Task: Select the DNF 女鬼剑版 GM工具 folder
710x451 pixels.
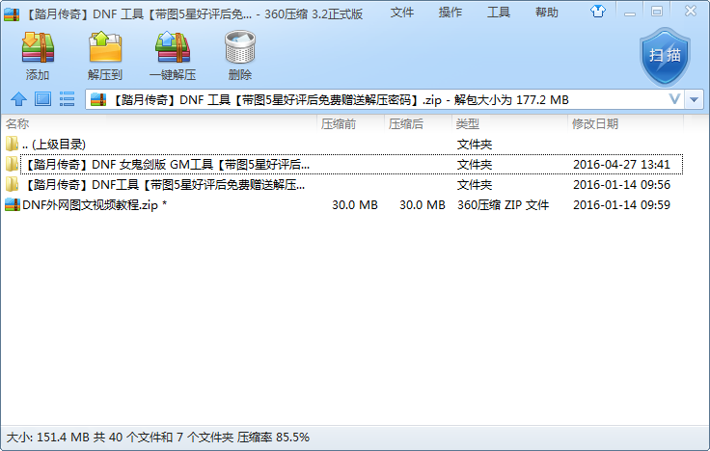Action: pyautogui.click(x=164, y=164)
